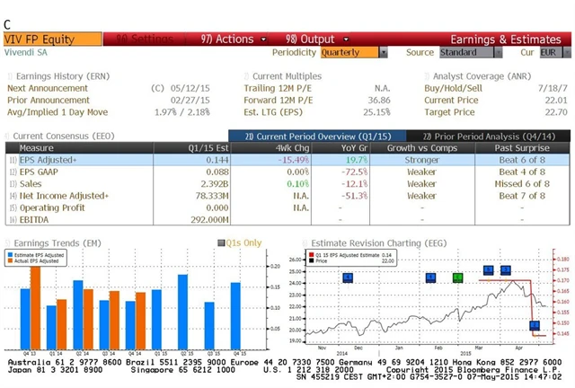Toggle the Estimate EPS Adjusted legend series

pos(11,255)
